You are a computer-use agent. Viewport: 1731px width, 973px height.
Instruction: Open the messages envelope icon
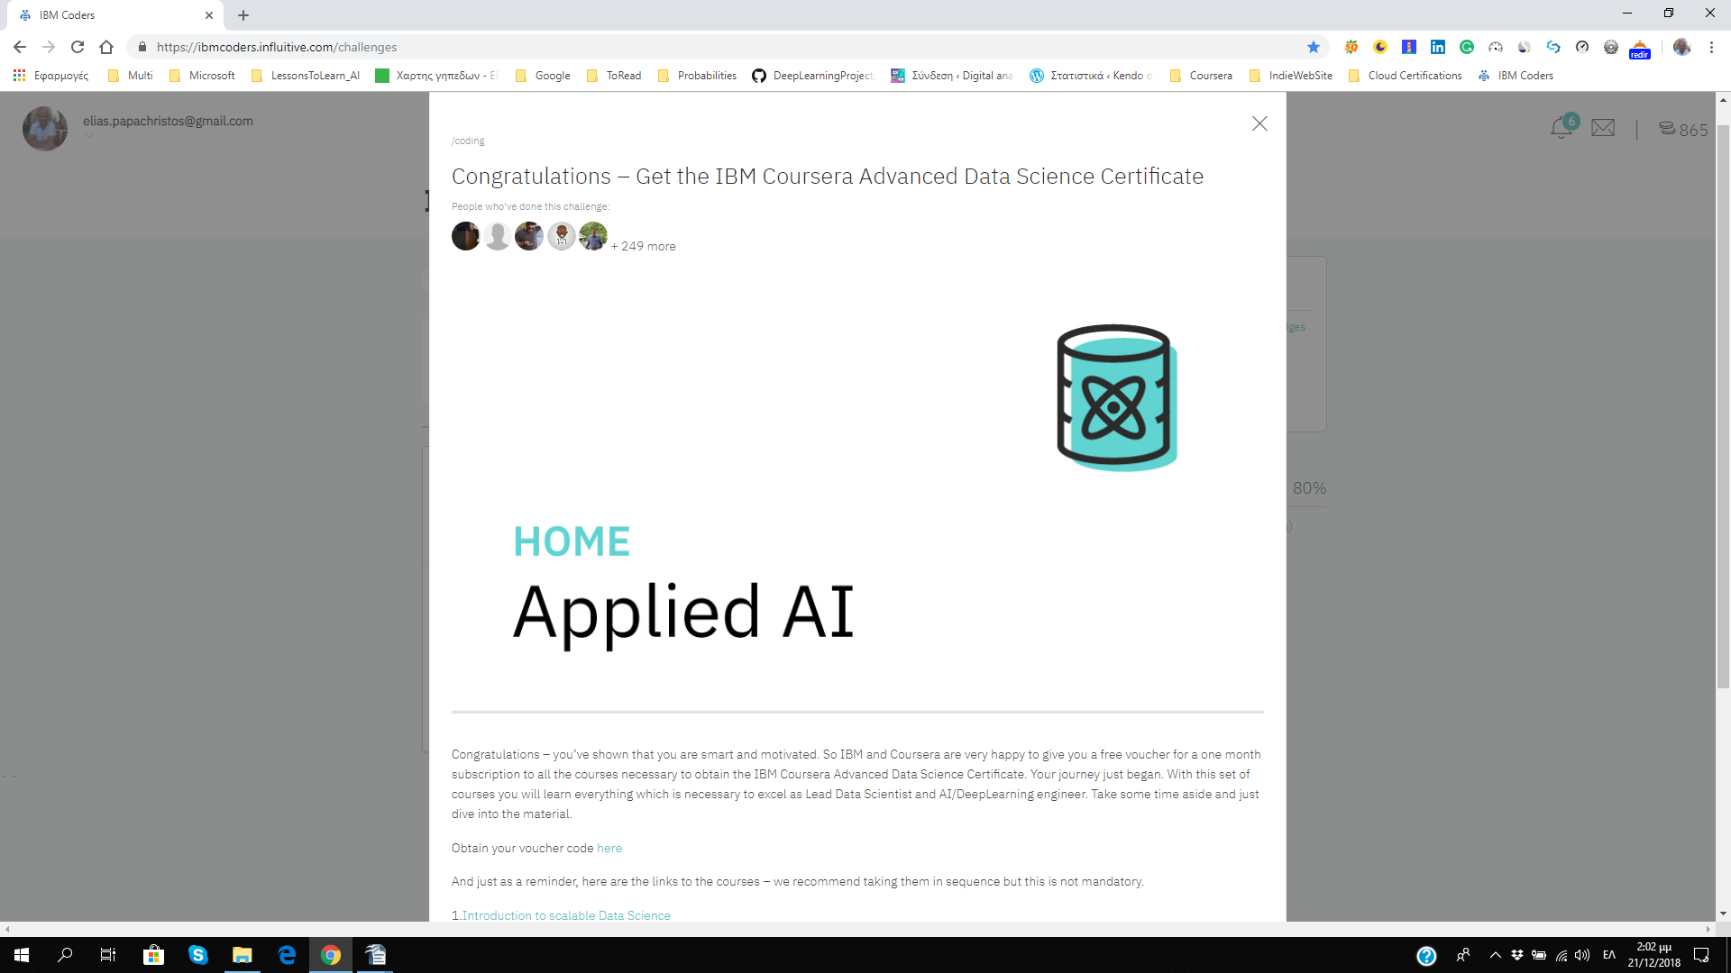[1603, 127]
